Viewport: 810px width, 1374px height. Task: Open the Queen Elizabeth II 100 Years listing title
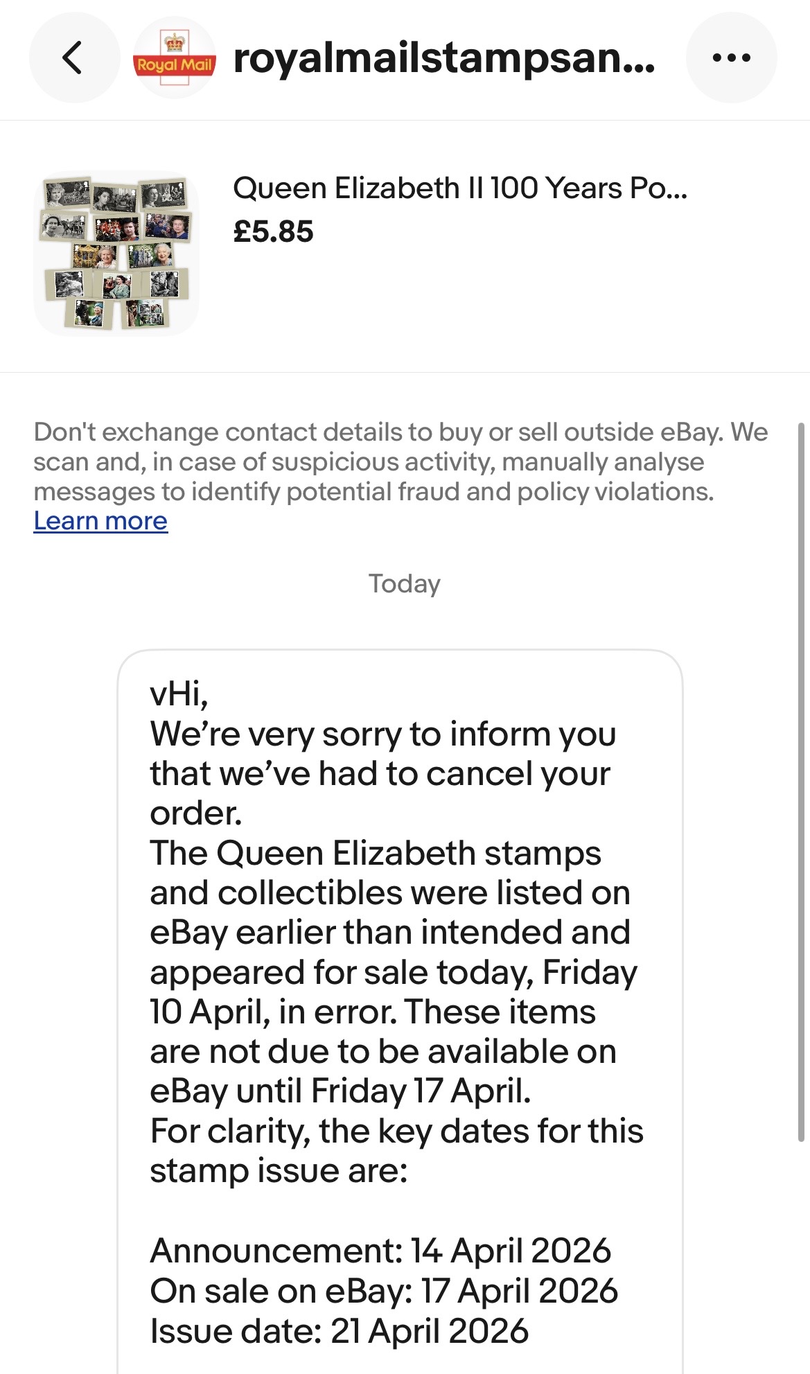coord(459,188)
